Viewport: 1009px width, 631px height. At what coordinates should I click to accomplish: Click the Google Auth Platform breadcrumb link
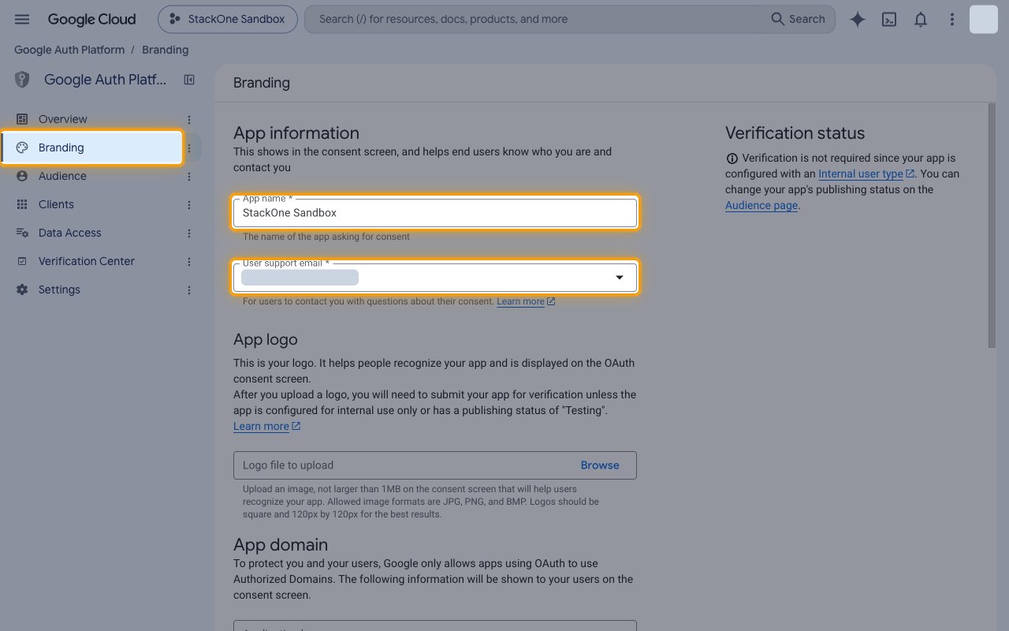(x=69, y=50)
